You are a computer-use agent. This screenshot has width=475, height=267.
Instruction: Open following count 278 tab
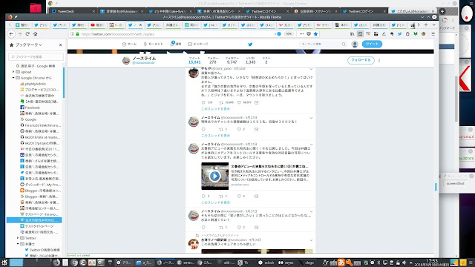pyautogui.click(x=213, y=60)
